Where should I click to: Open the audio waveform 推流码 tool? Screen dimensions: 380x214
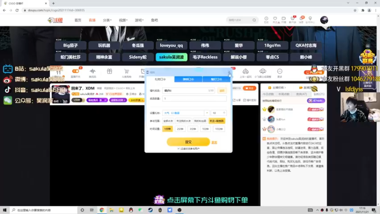pos(92,71)
